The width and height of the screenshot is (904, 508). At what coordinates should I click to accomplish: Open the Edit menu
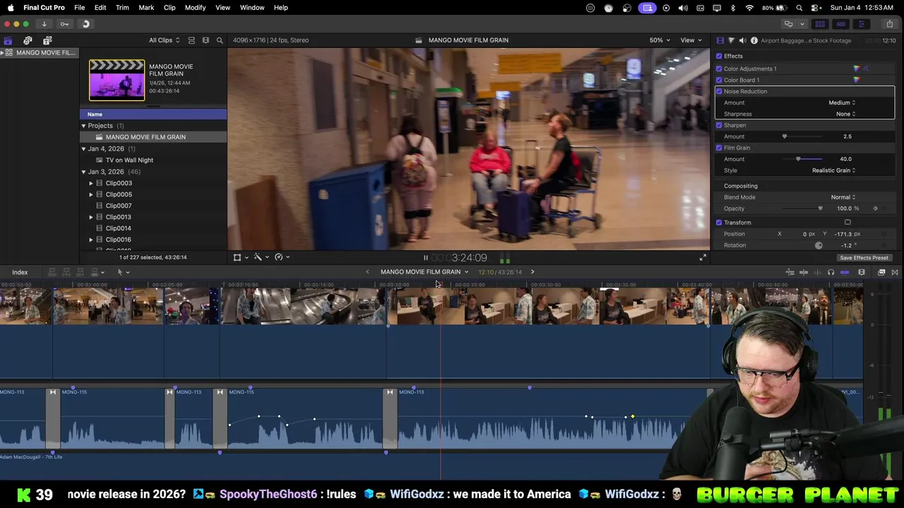point(100,8)
